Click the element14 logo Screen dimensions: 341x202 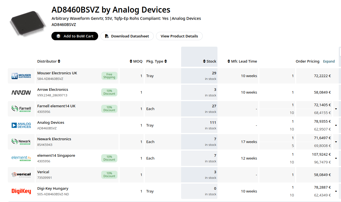21,158
